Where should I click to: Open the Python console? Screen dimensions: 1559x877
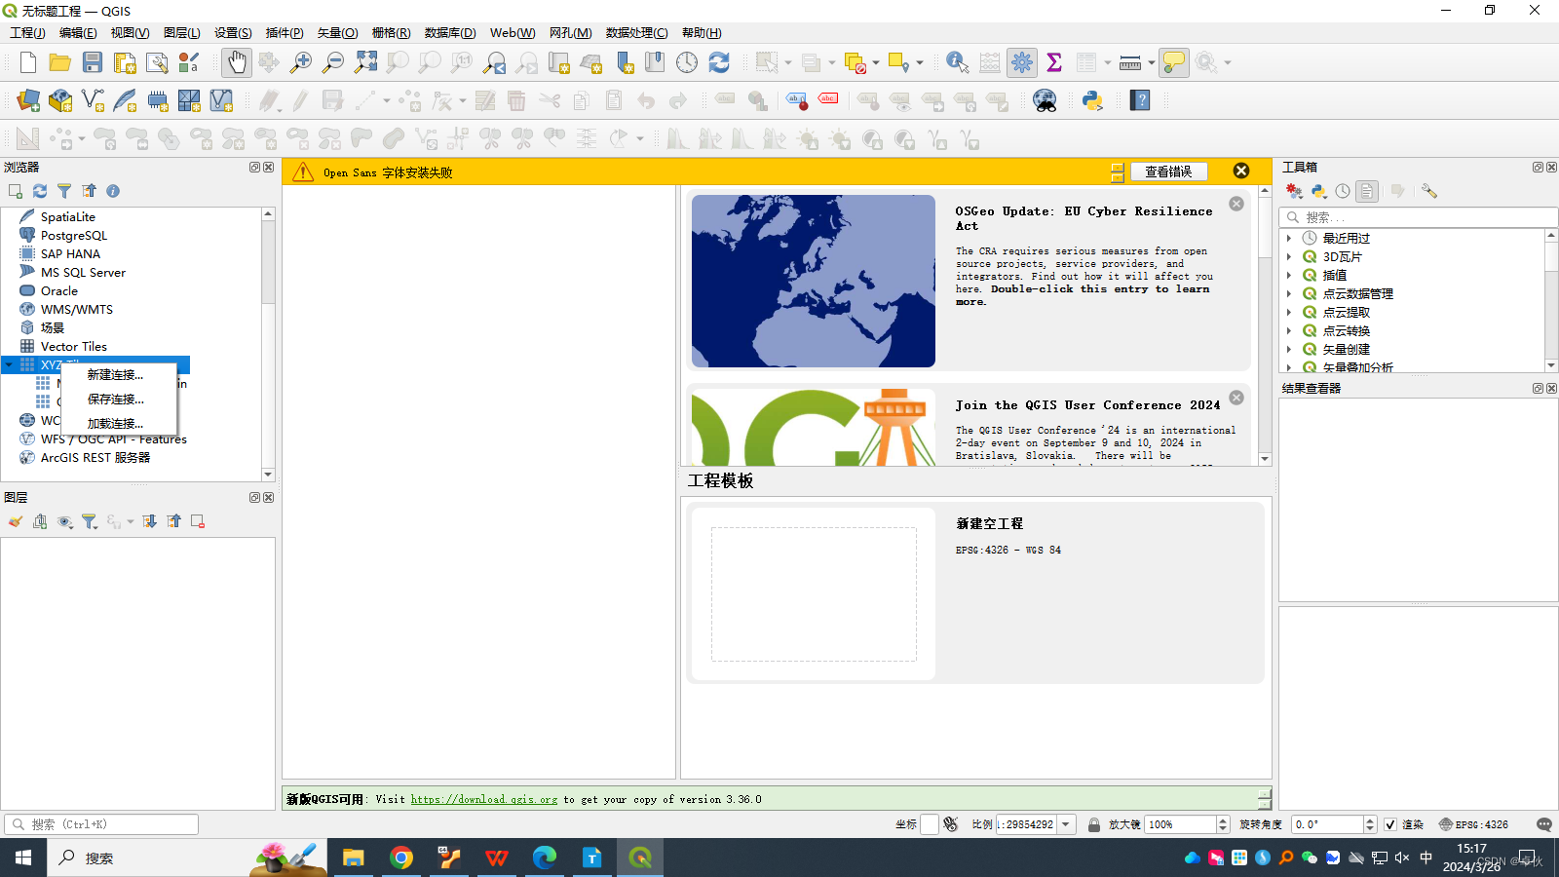(1092, 100)
